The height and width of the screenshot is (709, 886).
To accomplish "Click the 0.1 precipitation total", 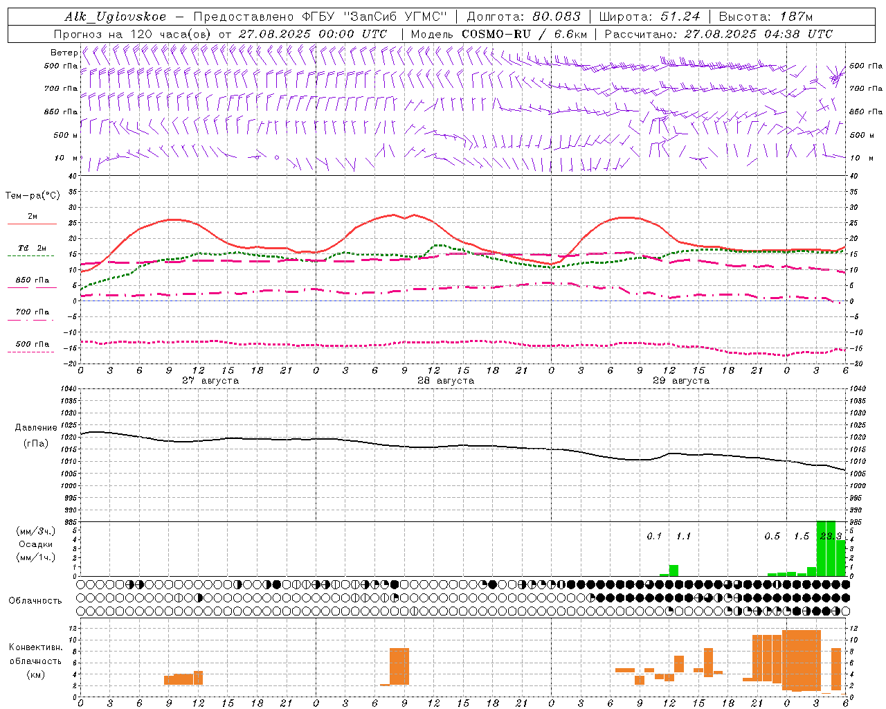I will coord(654,536).
